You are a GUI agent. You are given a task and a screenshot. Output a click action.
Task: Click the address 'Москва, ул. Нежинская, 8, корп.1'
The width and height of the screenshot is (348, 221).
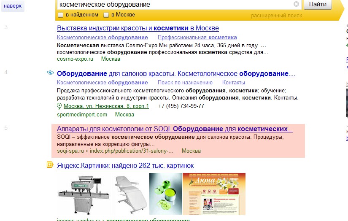[x=106, y=106]
